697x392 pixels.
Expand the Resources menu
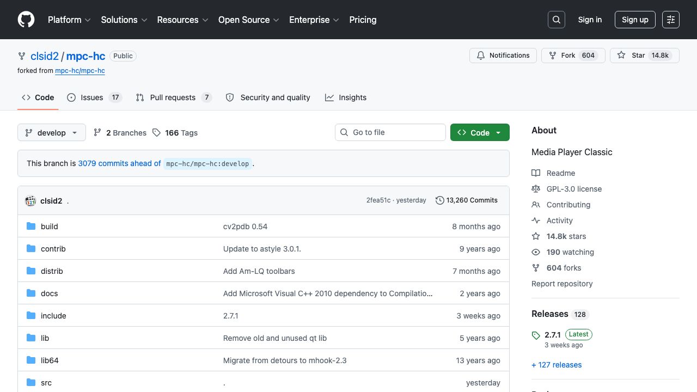tap(182, 20)
